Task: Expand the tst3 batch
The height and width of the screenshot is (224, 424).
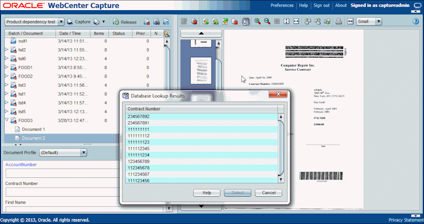Action: point(7,85)
